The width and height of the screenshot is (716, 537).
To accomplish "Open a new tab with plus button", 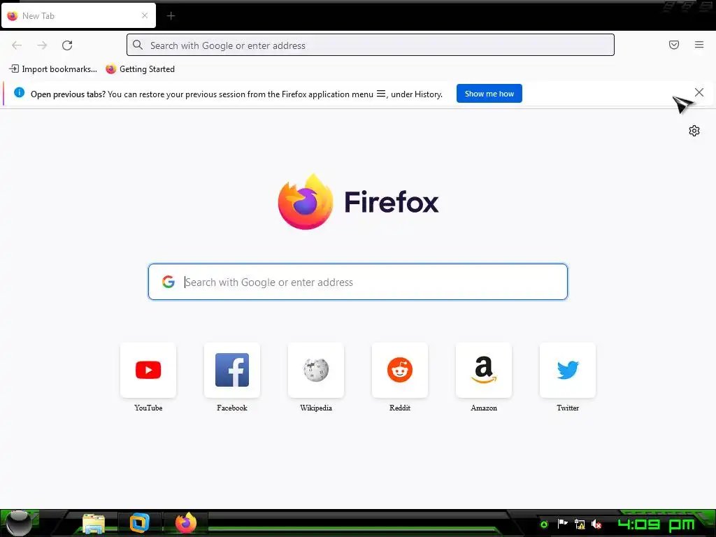I will [171, 16].
